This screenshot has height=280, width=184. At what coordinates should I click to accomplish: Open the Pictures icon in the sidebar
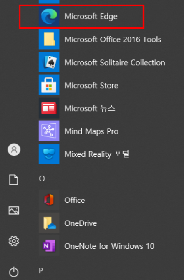[x=14, y=211]
